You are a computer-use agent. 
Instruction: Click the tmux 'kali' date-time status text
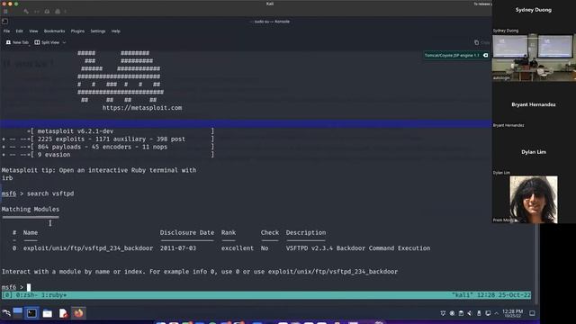490,295
